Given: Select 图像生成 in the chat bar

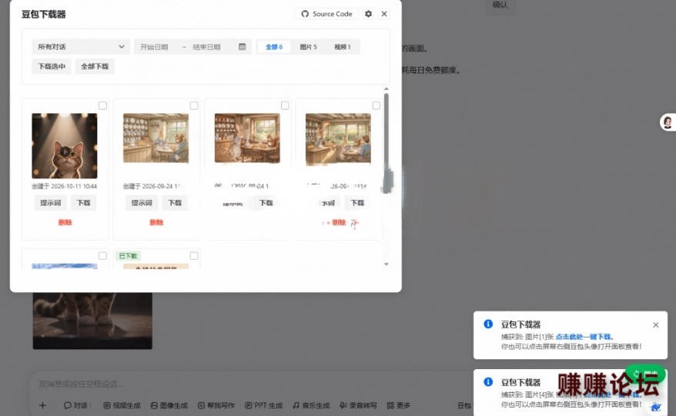Looking at the screenshot, I should click(169, 405).
